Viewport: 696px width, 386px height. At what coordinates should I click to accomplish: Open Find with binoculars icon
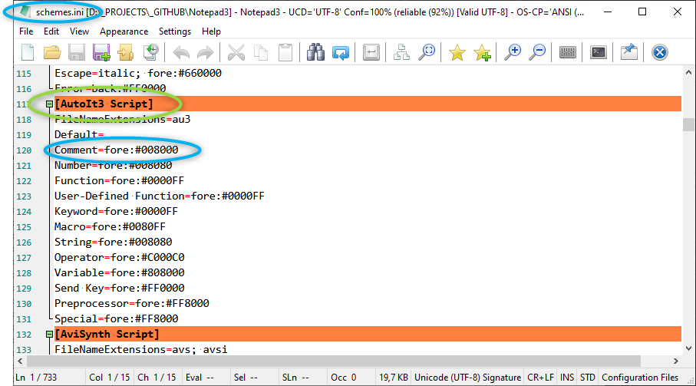coord(315,52)
